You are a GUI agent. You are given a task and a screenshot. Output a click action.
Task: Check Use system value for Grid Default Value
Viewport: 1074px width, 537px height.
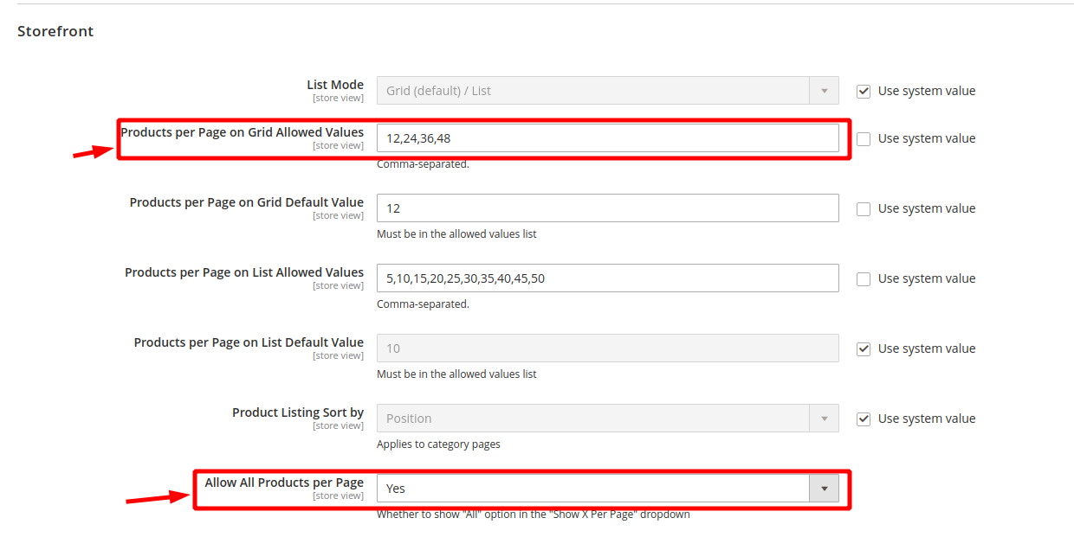pyautogui.click(x=864, y=208)
